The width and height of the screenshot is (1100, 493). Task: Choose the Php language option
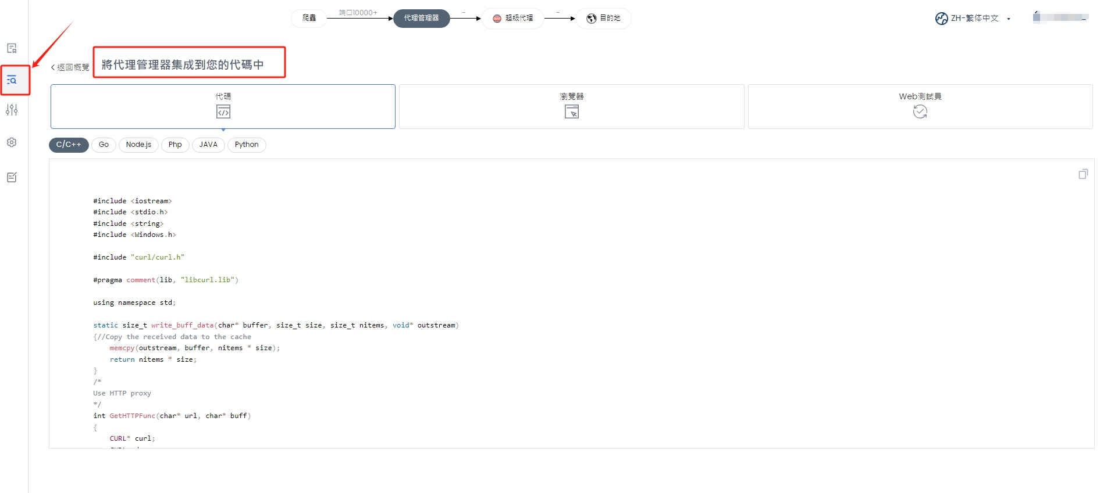(x=175, y=145)
